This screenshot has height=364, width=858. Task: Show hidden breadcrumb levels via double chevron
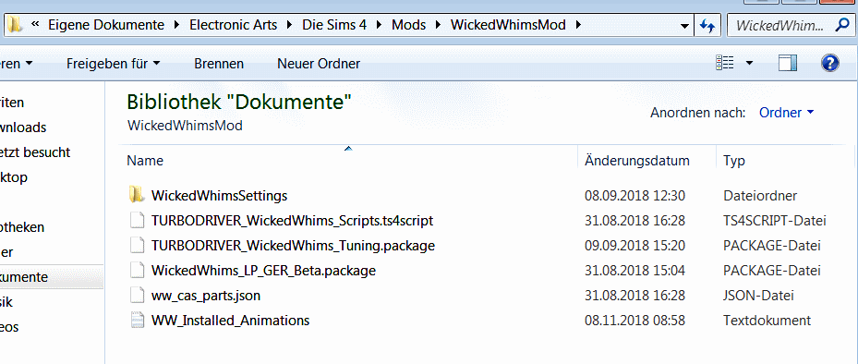36,24
